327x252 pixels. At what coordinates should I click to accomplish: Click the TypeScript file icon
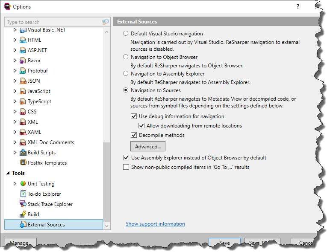pos(23,101)
